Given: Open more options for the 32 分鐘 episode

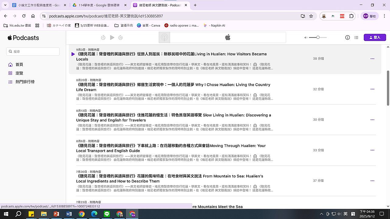Looking at the screenshot, I should (372, 89).
